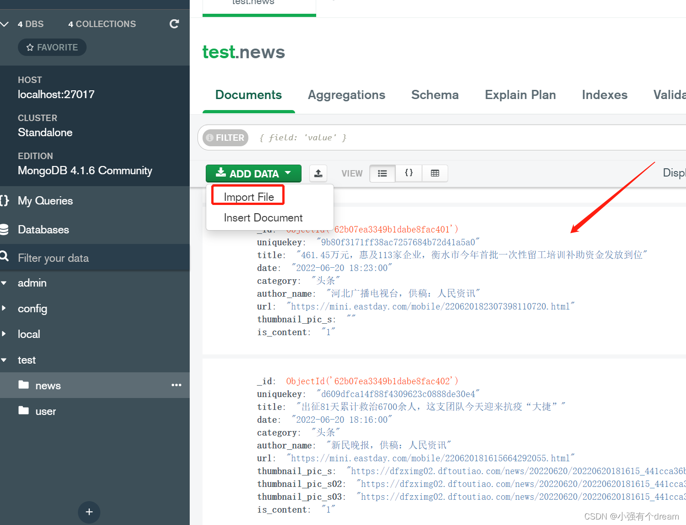Click author_name value 新民晚报
686x525 pixels.
[389, 445]
